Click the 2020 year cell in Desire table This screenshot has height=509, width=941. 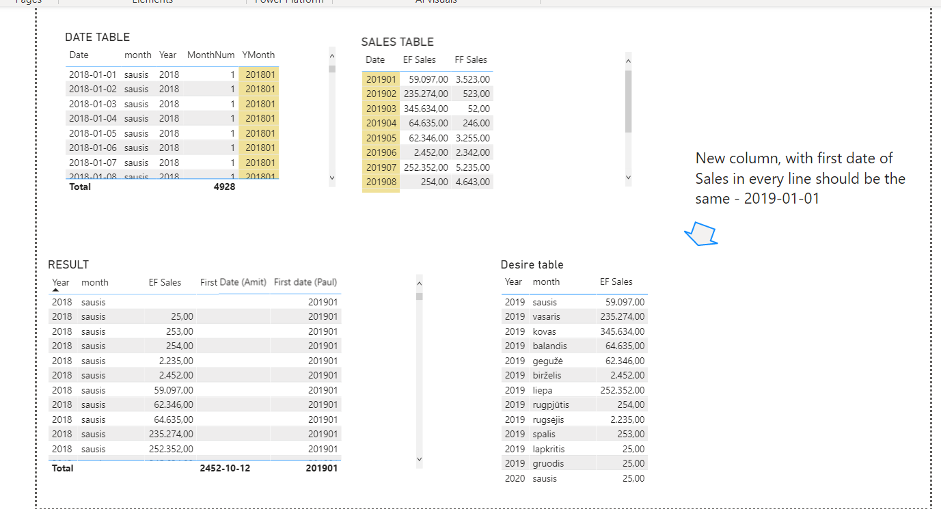coord(515,478)
